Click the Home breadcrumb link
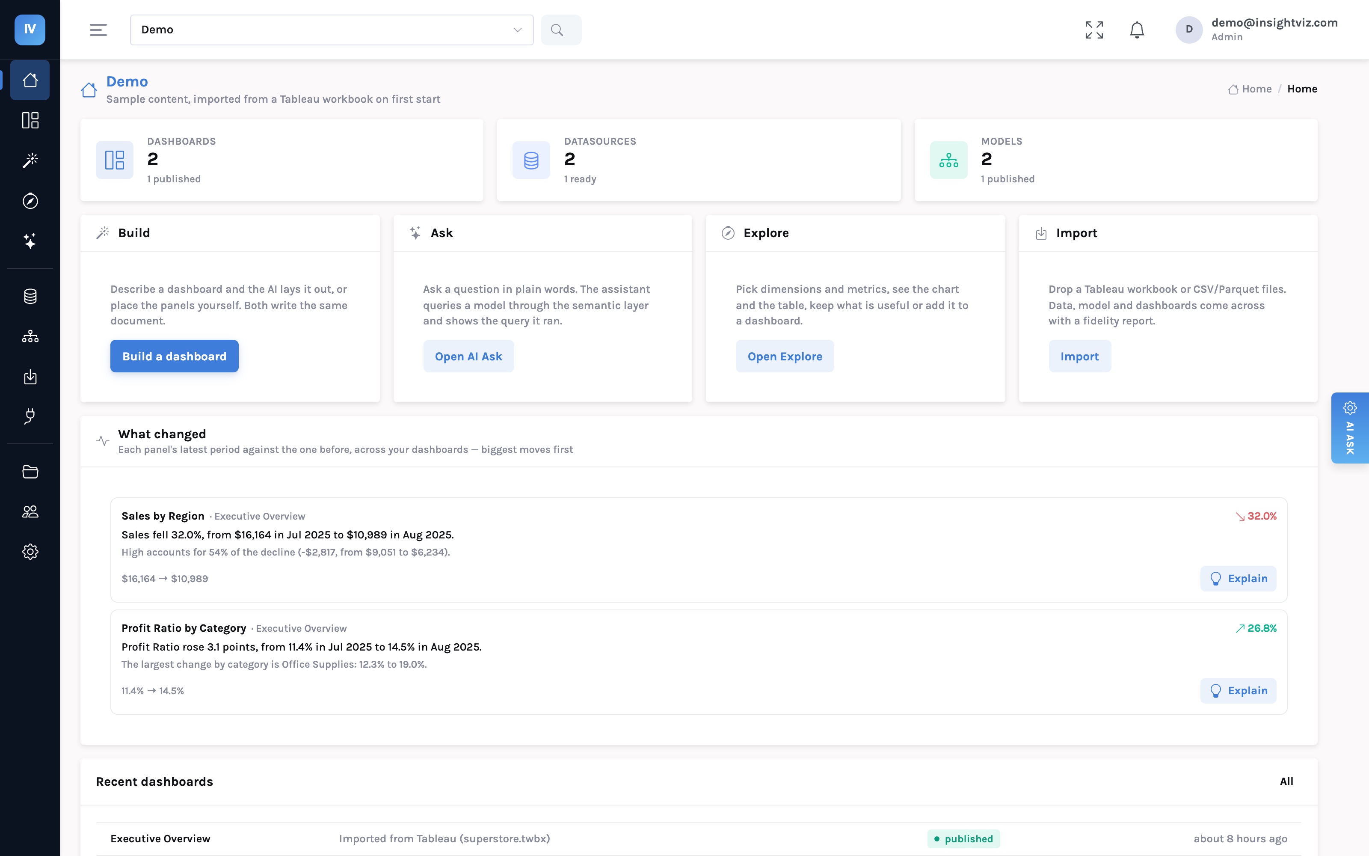 [1250, 89]
